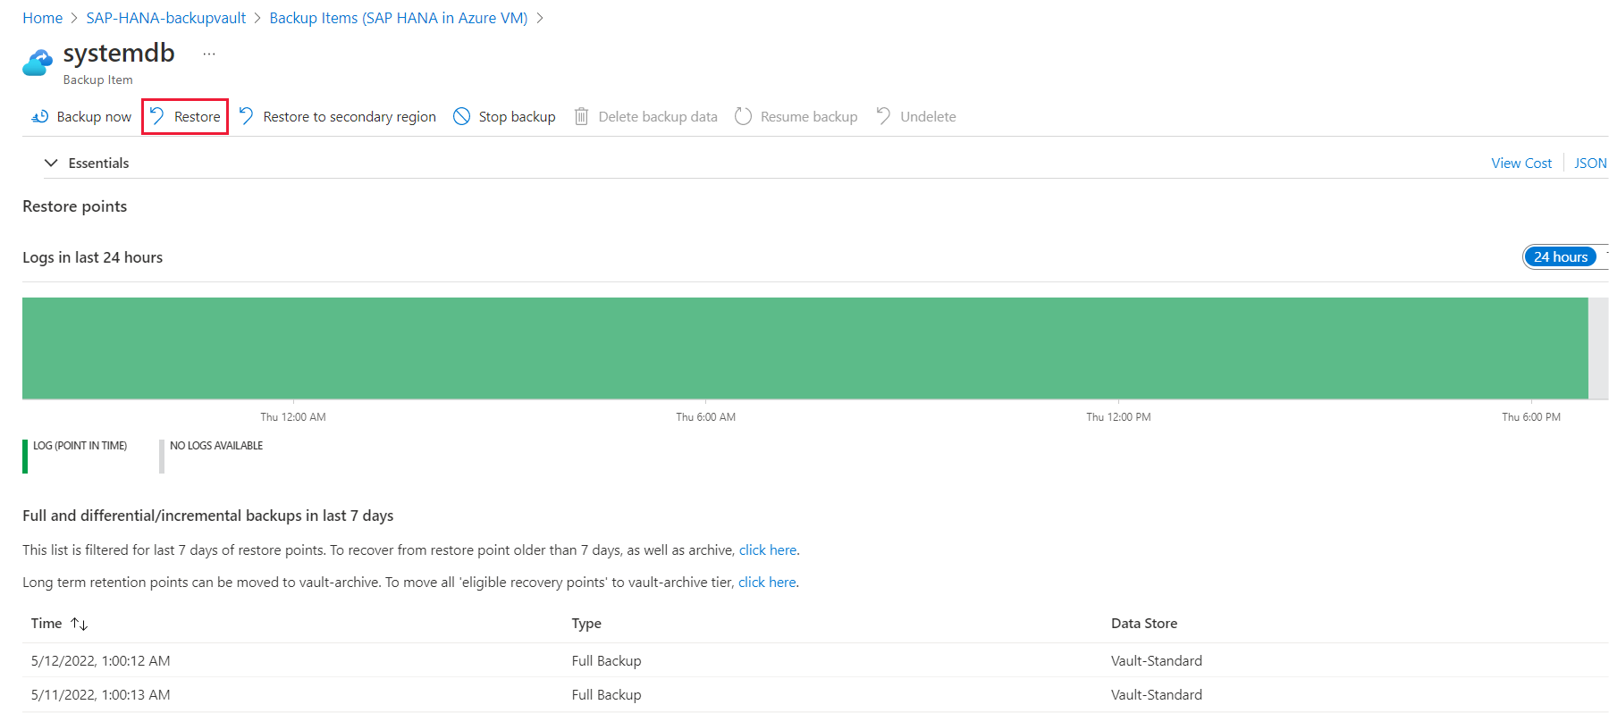Click the systemdb title text
Screen dimensions: 1609x713
(x=119, y=53)
